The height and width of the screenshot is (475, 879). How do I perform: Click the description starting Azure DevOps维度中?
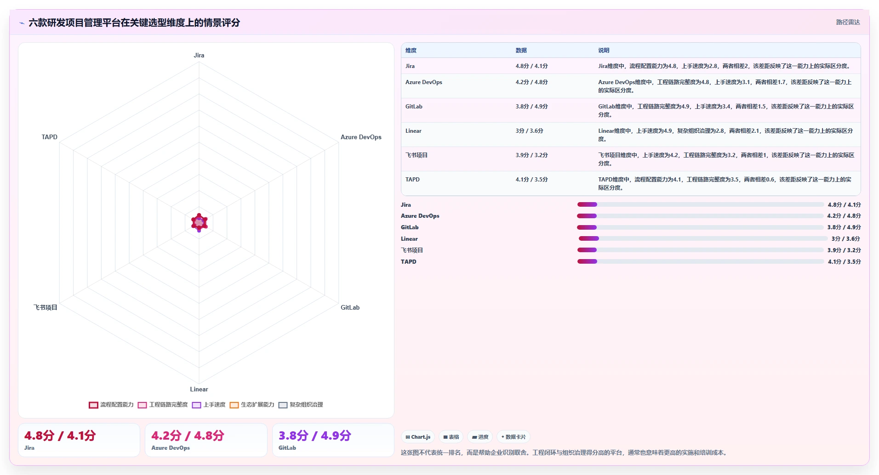coord(725,86)
